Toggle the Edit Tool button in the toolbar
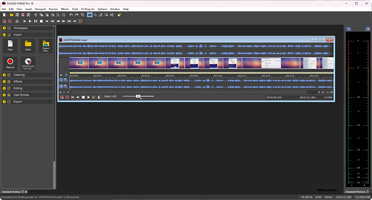372x200 pixels. [x=90, y=15]
